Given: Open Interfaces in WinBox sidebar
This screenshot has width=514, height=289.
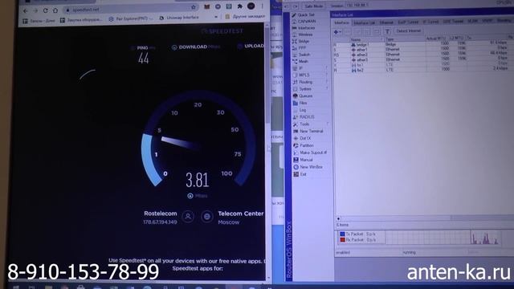Looking at the screenshot, I should [x=304, y=28].
